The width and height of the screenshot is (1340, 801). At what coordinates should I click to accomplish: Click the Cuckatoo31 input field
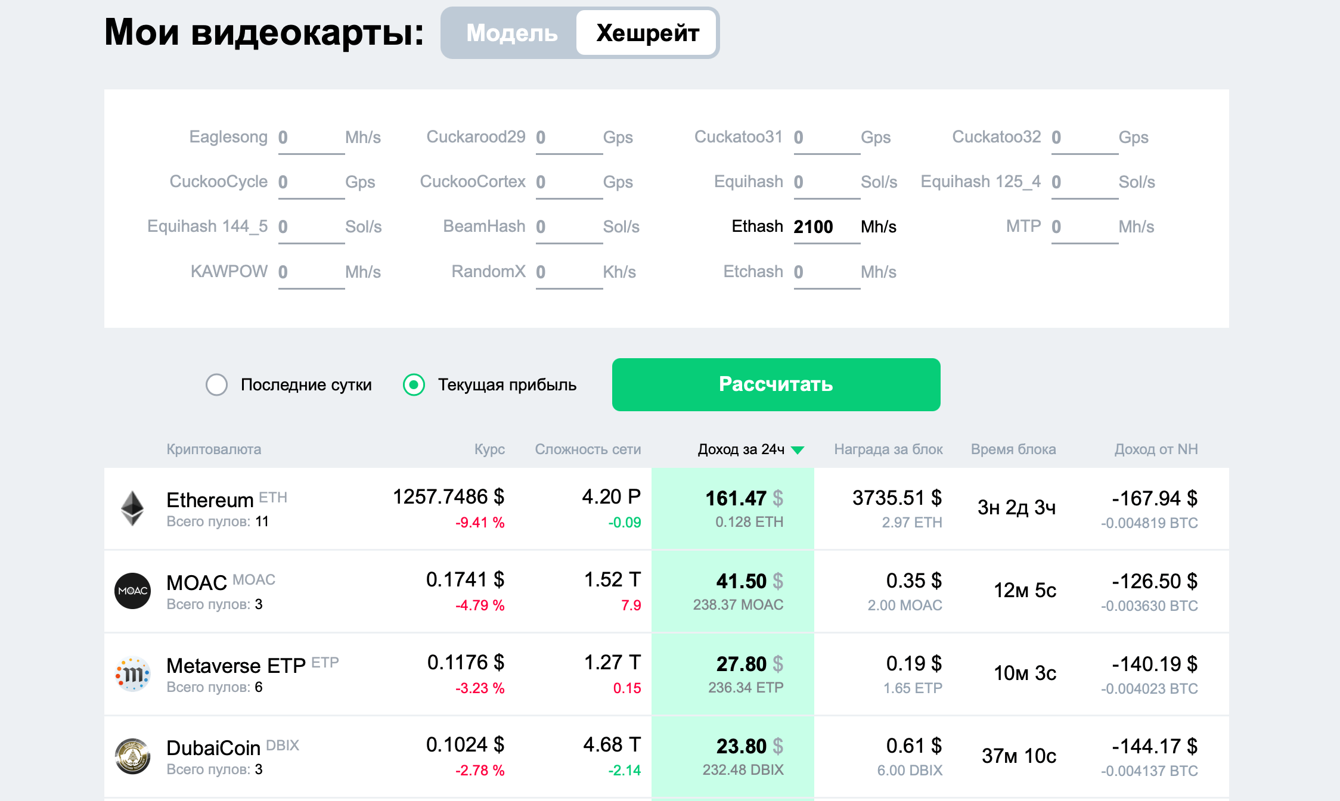coord(827,138)
